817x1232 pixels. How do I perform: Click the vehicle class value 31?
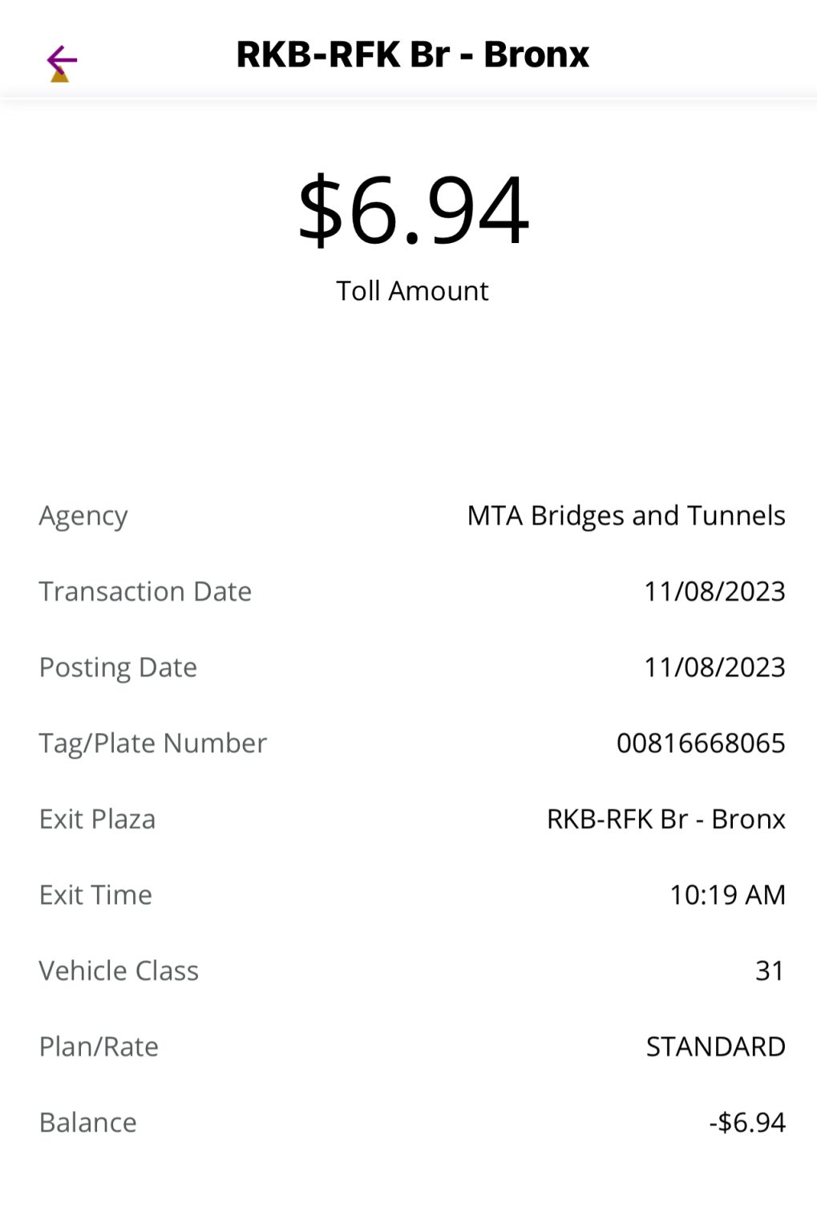[x=770, y=971]
